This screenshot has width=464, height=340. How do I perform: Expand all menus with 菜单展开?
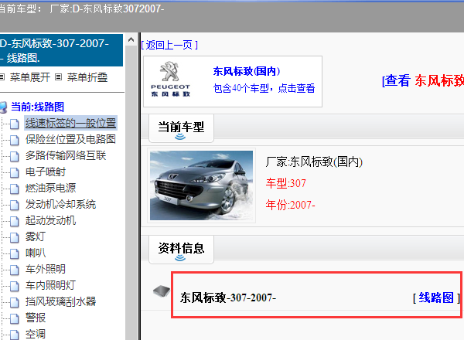click(29, 77)
